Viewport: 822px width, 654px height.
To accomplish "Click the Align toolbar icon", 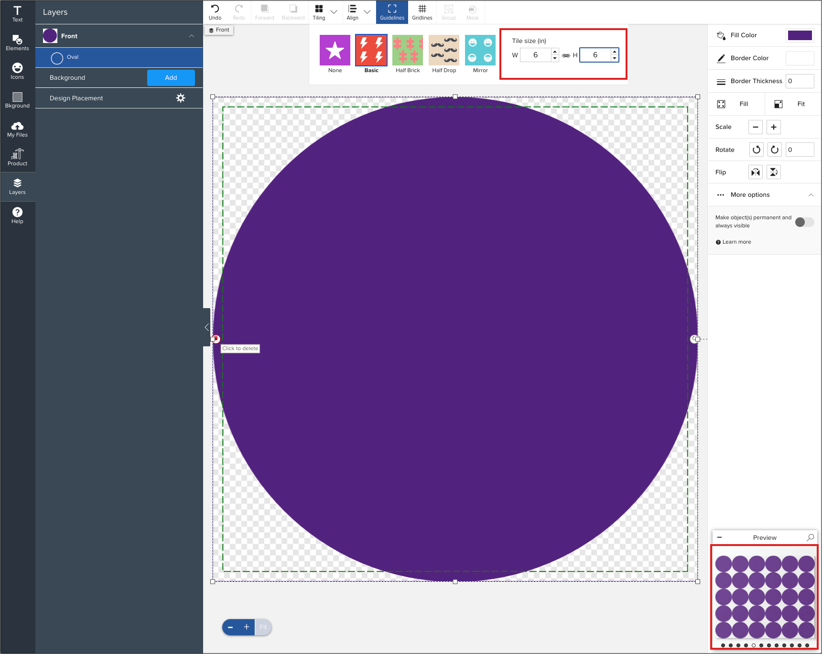I will [x=352, y=12].
